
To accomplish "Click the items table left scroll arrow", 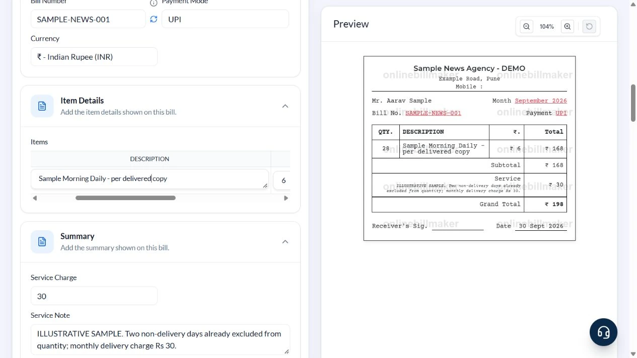I will coord(34,198).
